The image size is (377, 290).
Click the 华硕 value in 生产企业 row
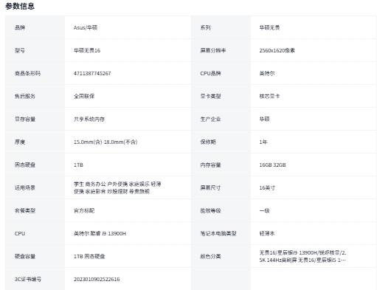point(265,119)
